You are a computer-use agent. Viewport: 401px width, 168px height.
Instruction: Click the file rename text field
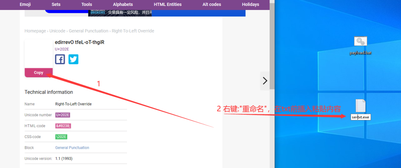tap(361, 117)
